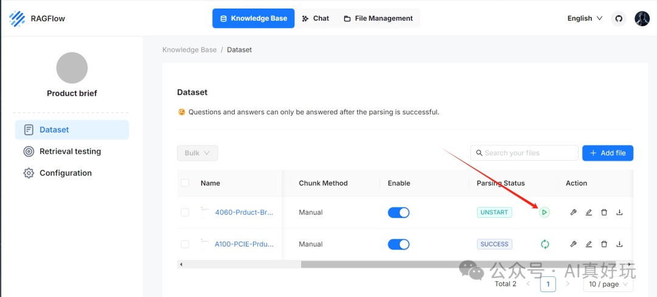Check the A100-PCIE-Prdu row checkbox
This screenshot has height=297, width=657.
pos(185,244)
